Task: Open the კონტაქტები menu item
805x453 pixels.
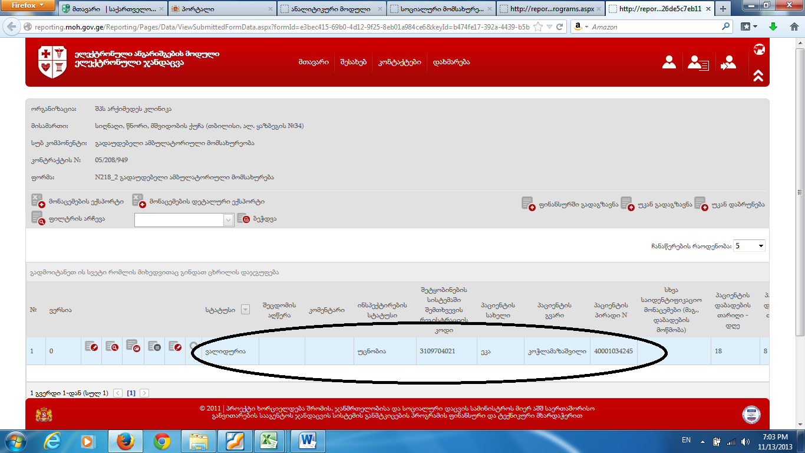Action: [x=400, y=63]
